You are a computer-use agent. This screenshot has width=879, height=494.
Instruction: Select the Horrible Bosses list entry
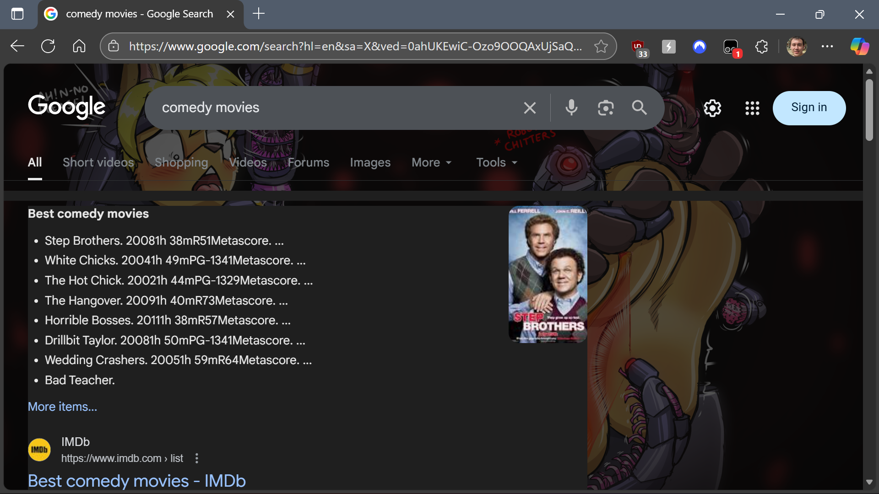(x=168, y=320)
